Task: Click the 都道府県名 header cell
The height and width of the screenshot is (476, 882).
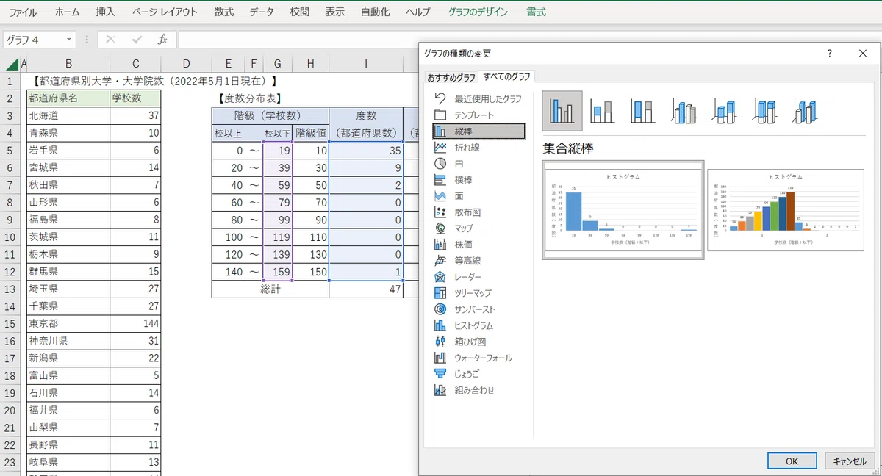Action: point(68,98)
